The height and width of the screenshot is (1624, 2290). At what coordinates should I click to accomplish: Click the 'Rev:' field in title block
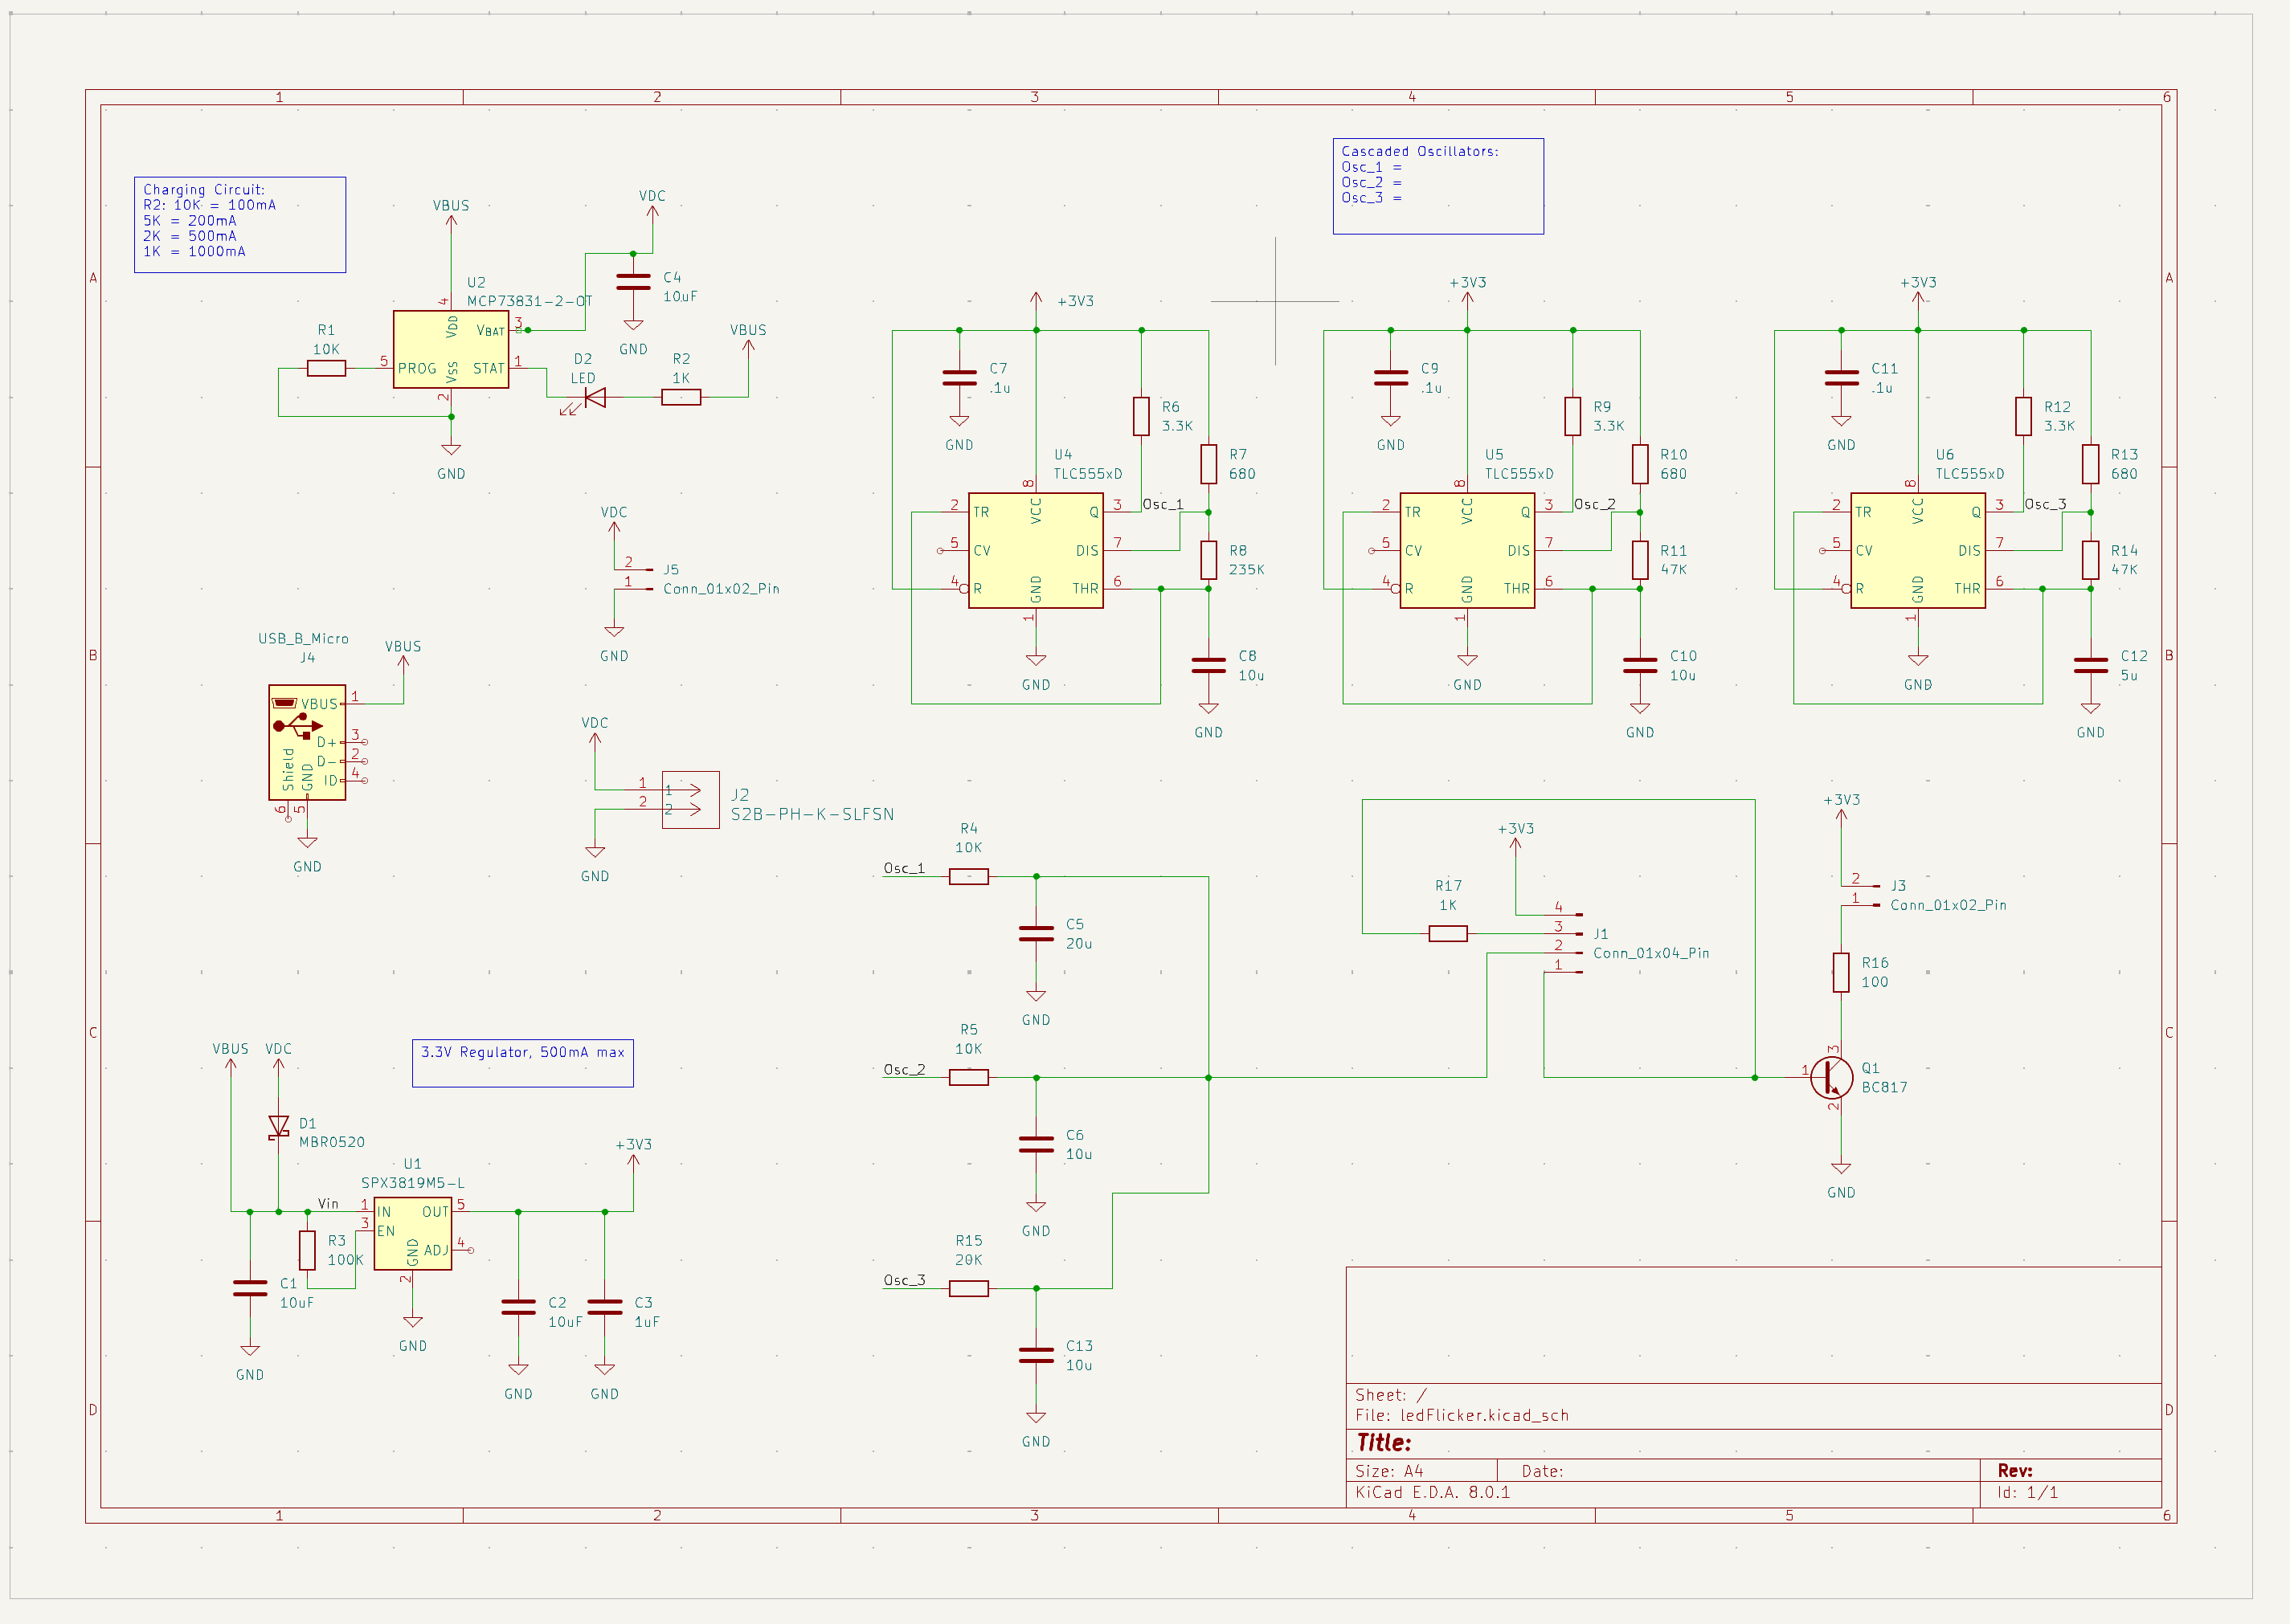pyautogui.click(x=2015, y=1470)
